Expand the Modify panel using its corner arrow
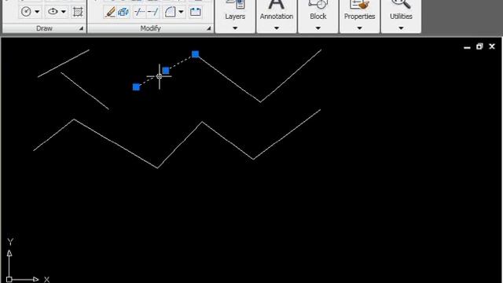Image resolution: width=503 pixels, height=283 pixels. [x=209, y=28]
